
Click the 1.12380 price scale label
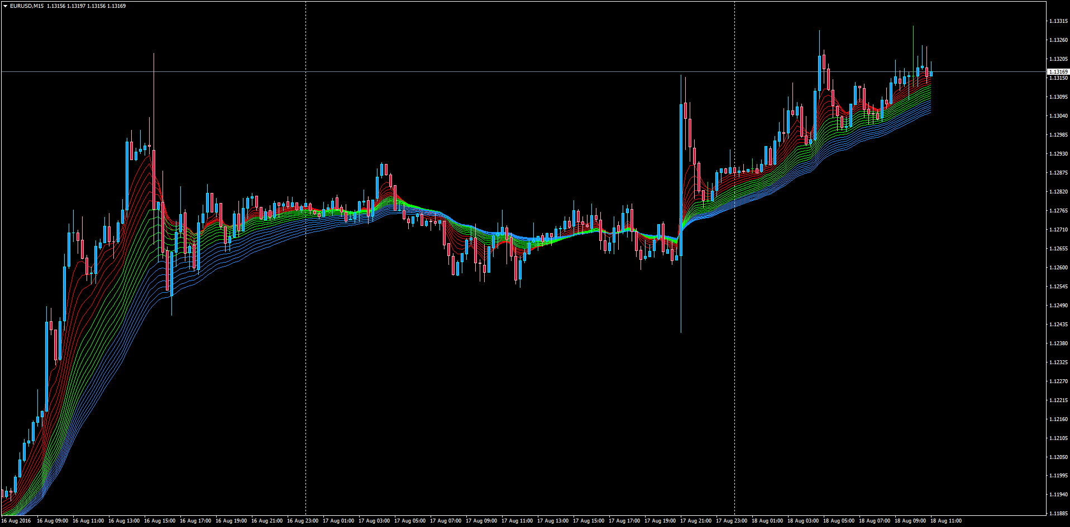[1059, 344]
